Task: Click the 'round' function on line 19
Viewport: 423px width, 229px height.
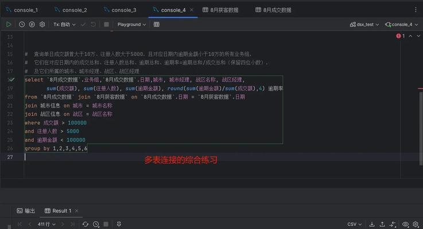Action: pyautogui.click(x=176, y=88)
